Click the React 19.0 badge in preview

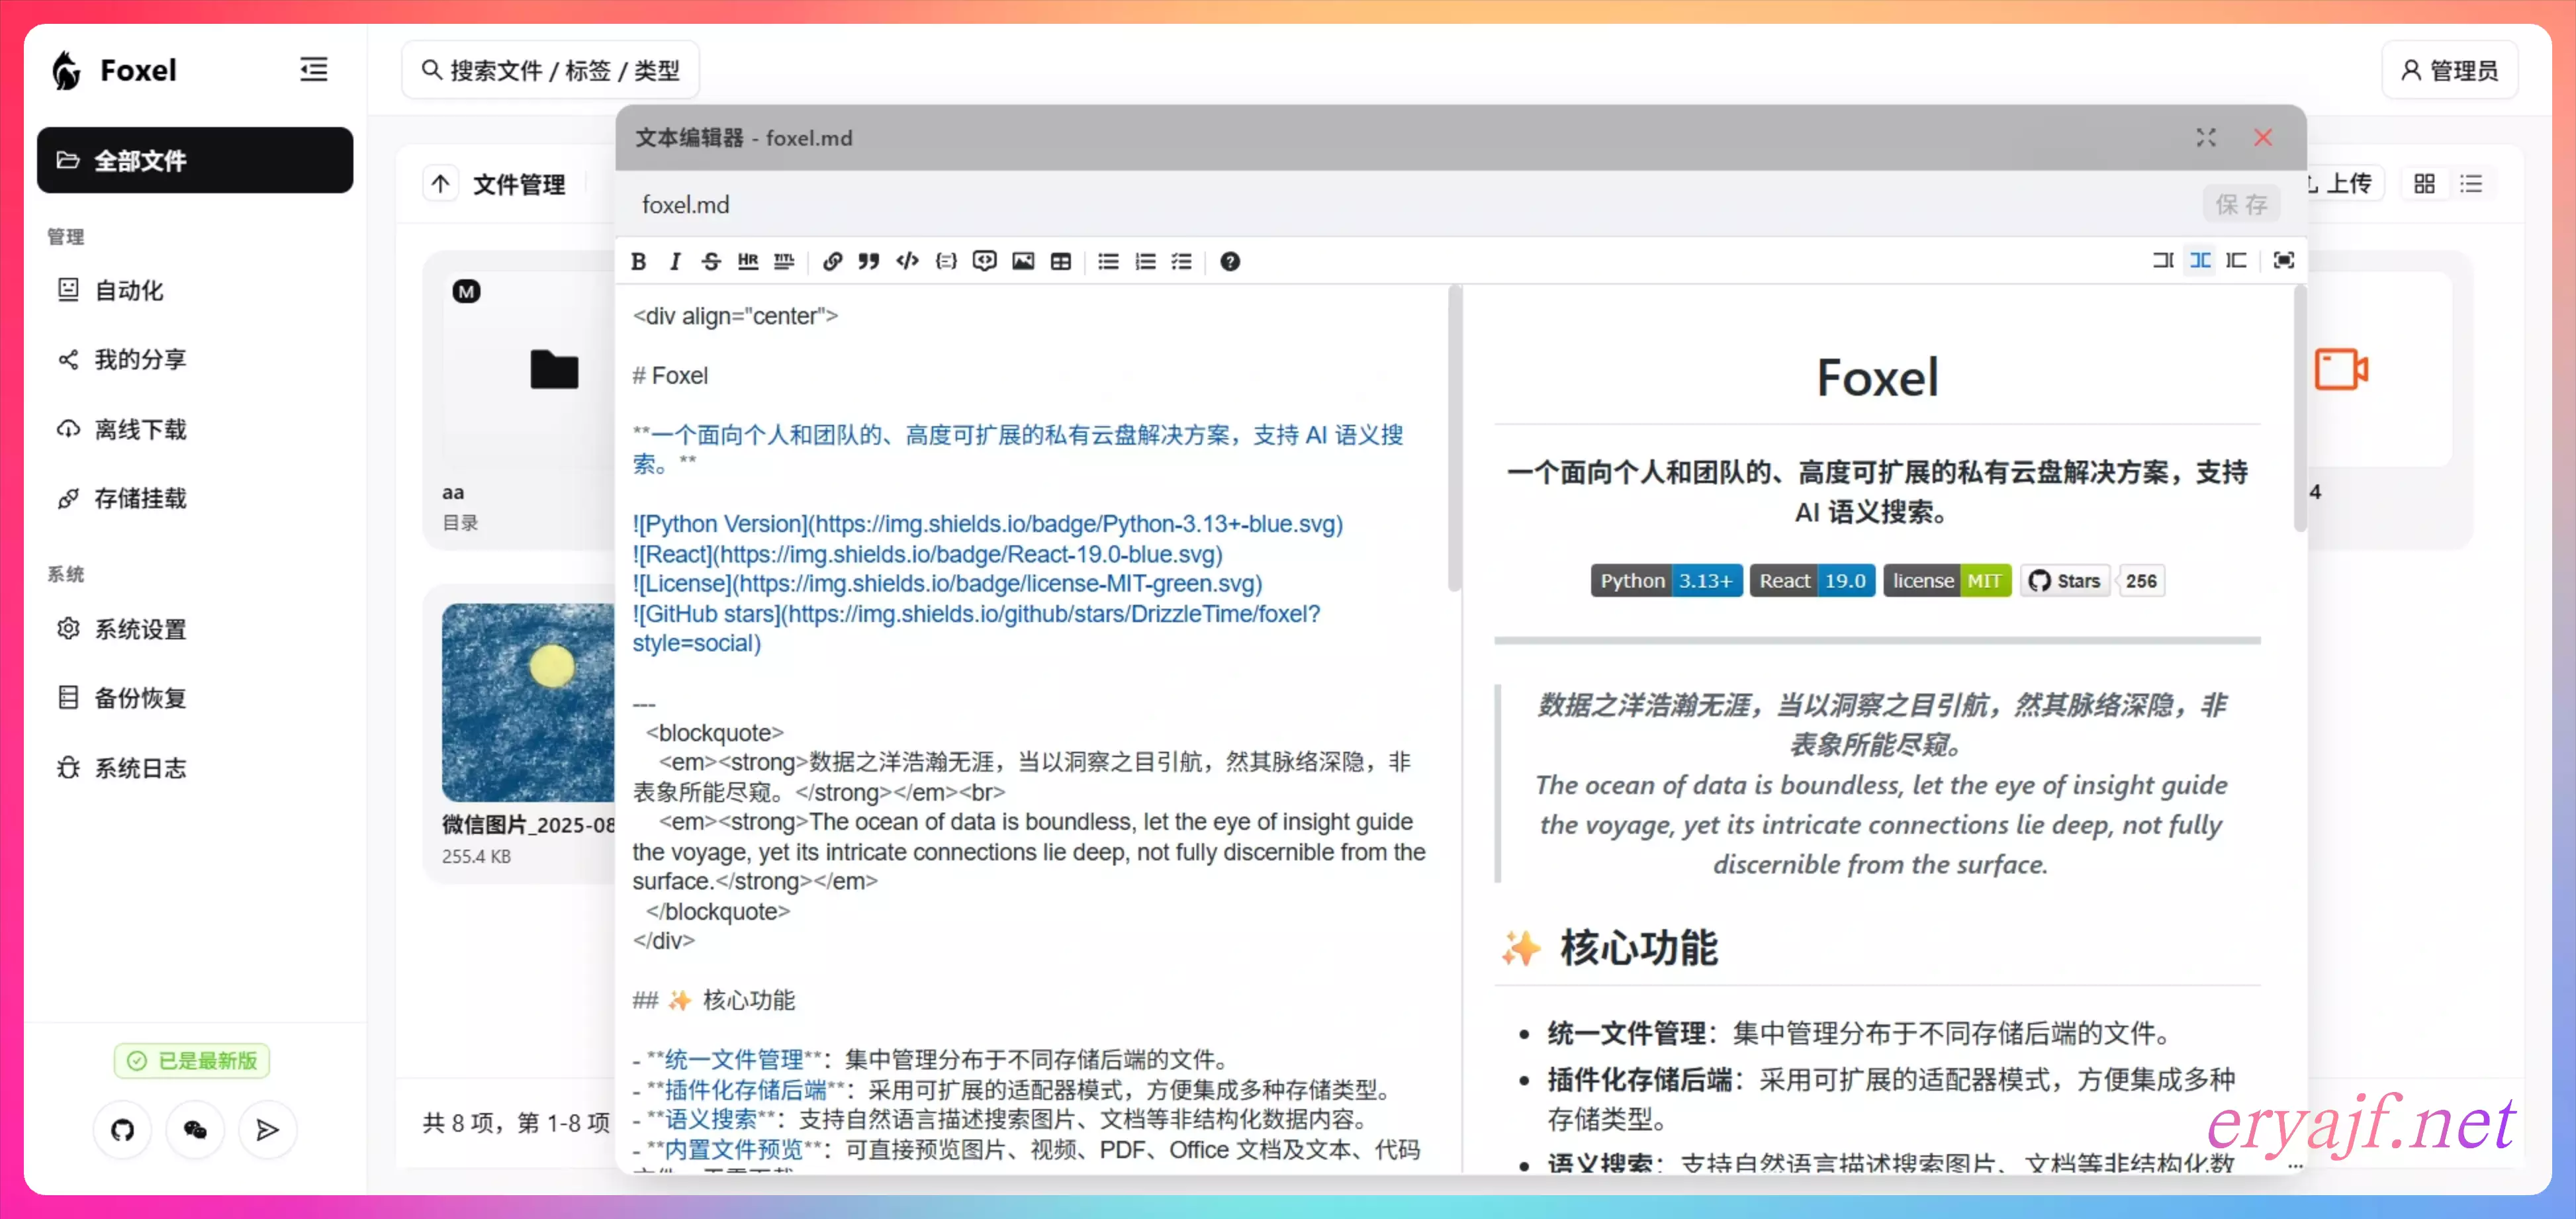[x=1812, y=581]
